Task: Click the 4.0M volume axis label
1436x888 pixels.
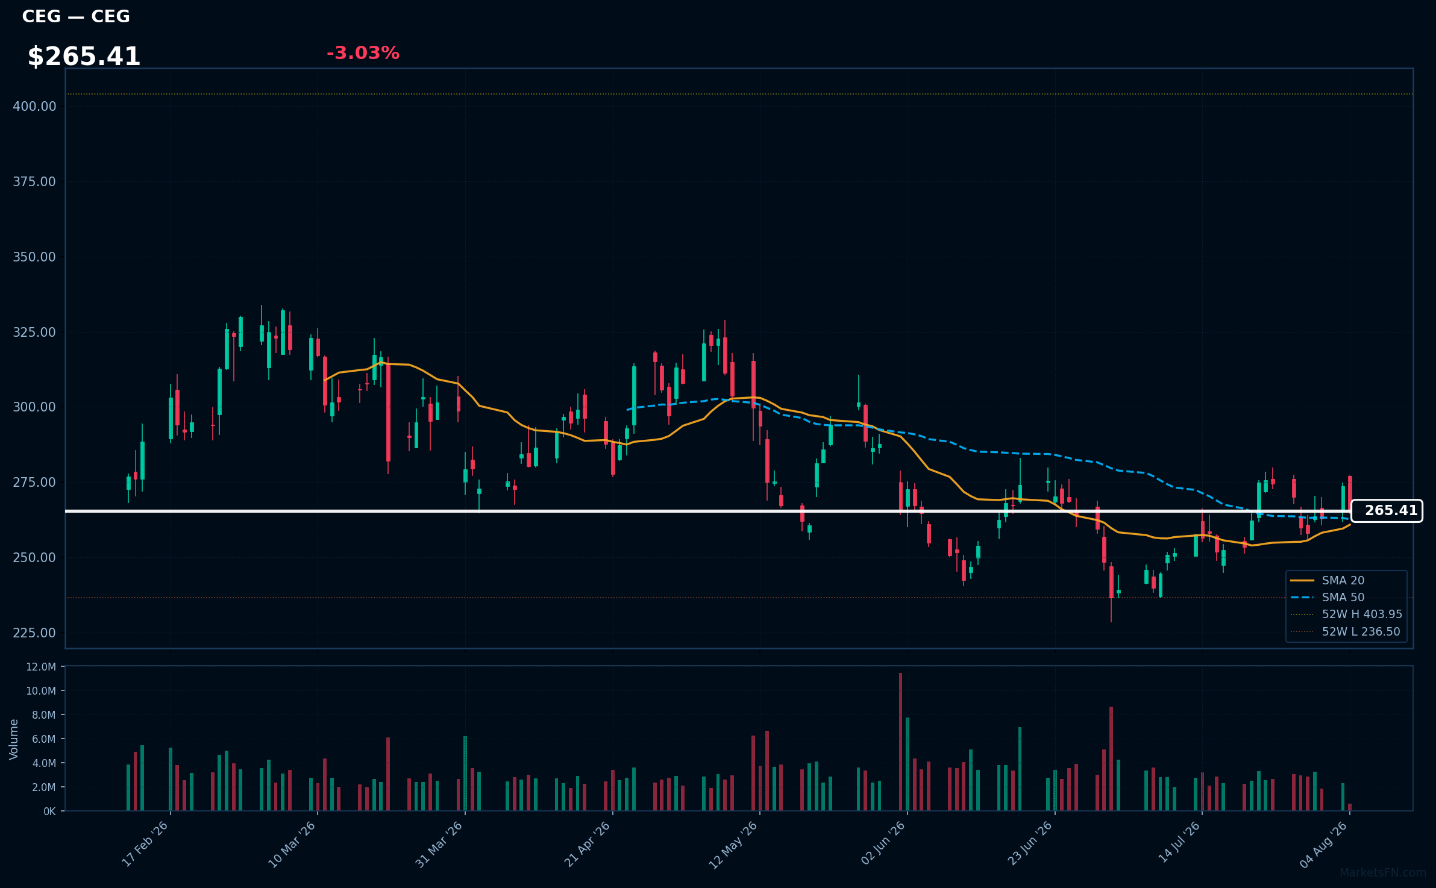Action: coord(44,763)
